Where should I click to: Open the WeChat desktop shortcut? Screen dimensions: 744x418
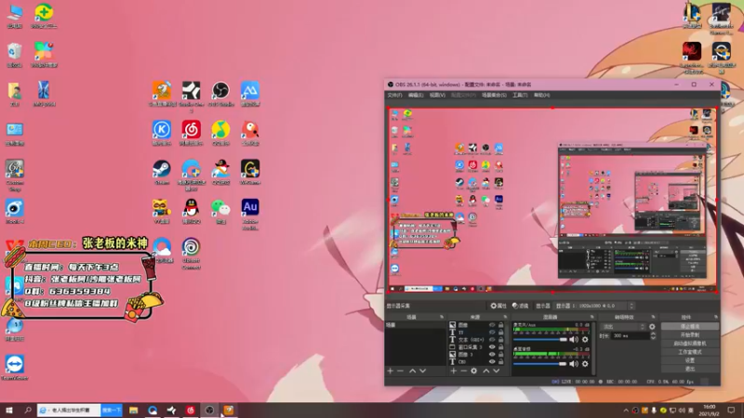[x=220, y=212]
